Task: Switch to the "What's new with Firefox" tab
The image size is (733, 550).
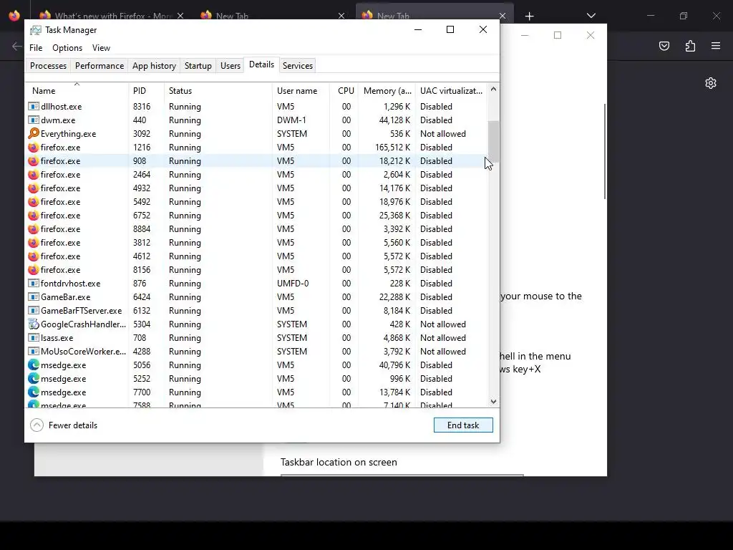Action: (x=112, y=16)
